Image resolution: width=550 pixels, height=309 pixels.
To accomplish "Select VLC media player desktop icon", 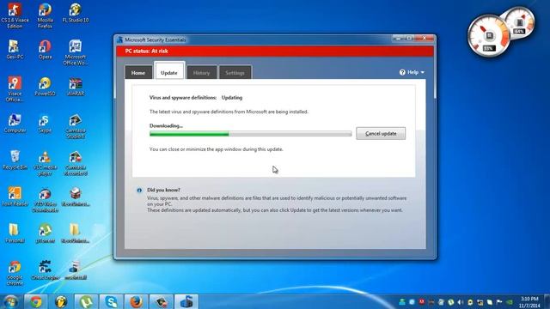I will 45,163.
